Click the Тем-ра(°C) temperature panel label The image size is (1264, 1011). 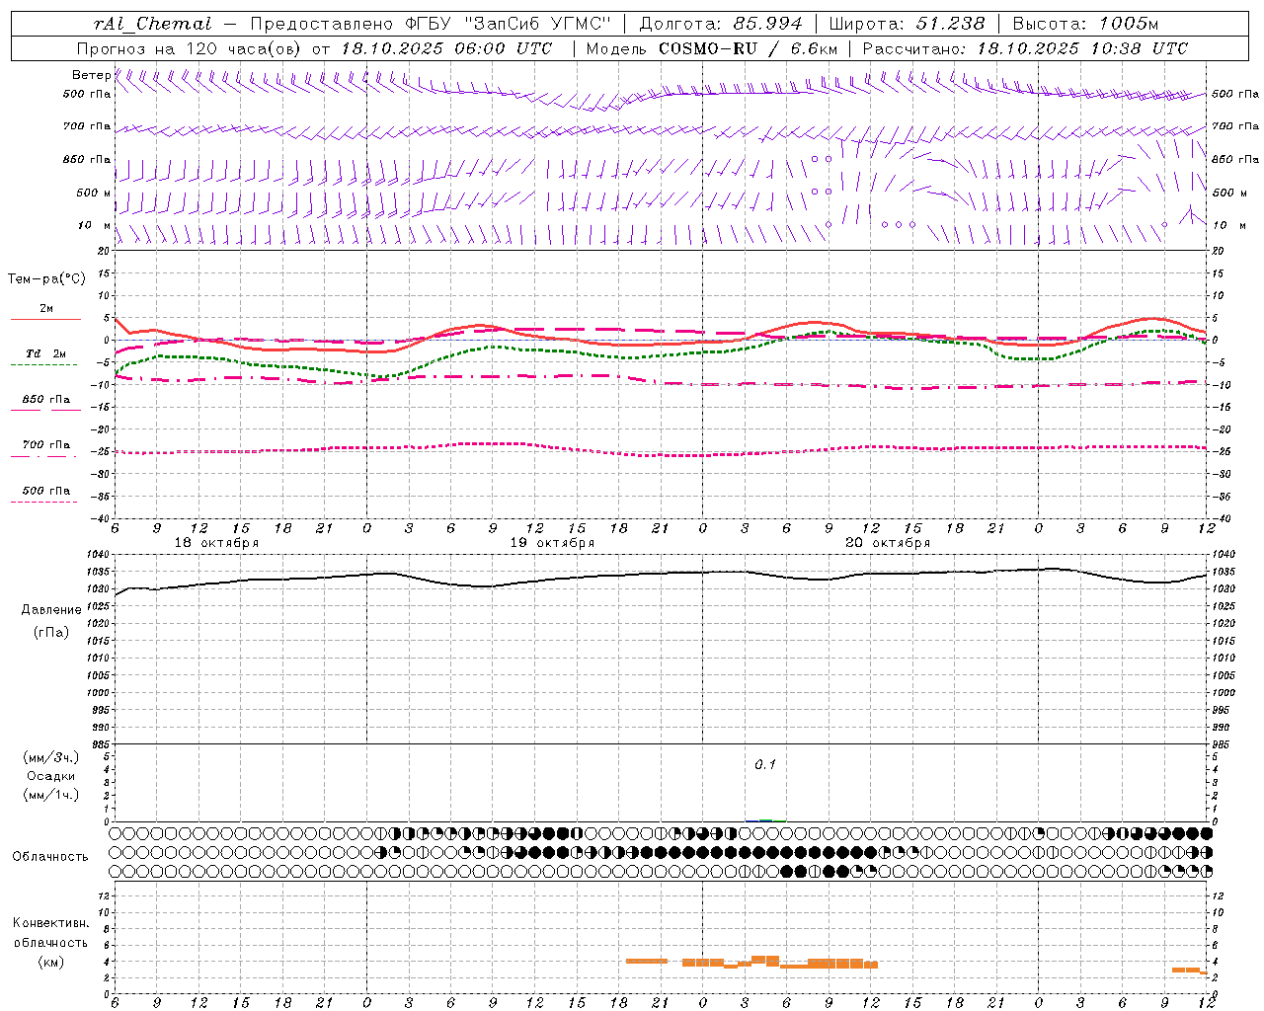click(x=46, y=279)
